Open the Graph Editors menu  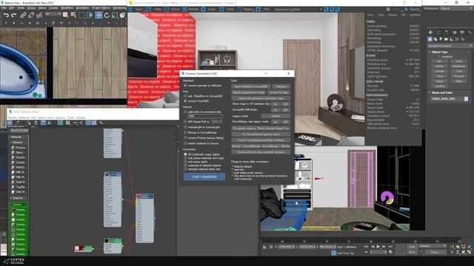coord(101,8)
